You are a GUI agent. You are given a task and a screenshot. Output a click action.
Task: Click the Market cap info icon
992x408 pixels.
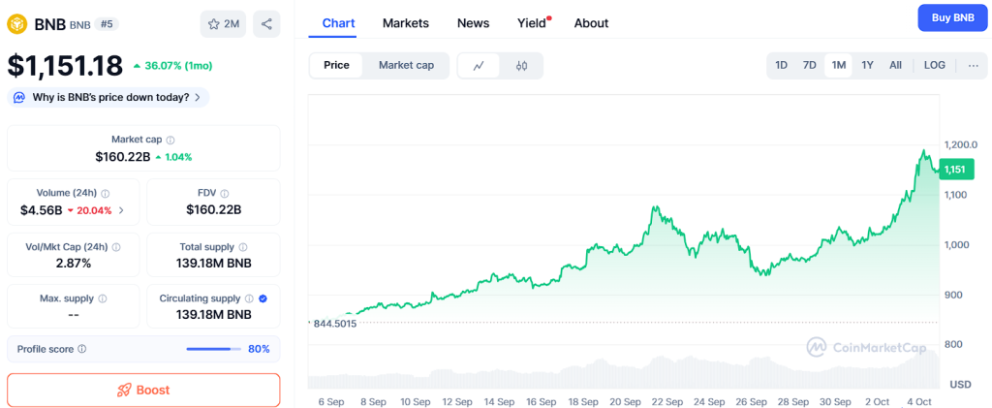coord(170,140)
